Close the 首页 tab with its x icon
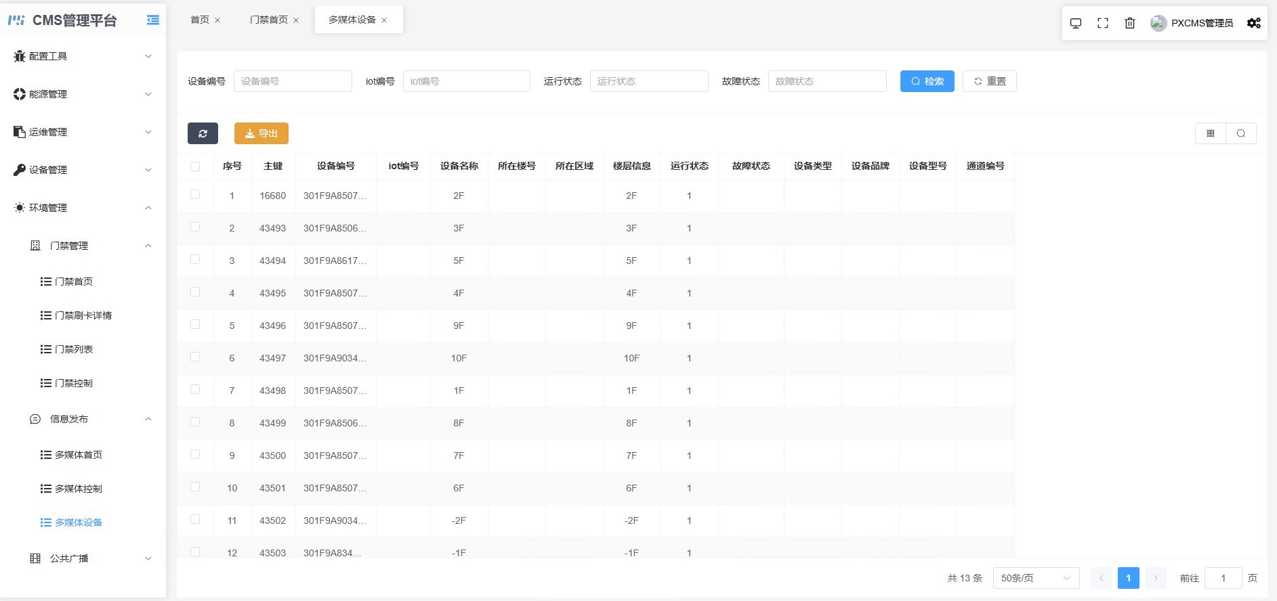The image size is (1277, 601). click(x=217, y=20)
